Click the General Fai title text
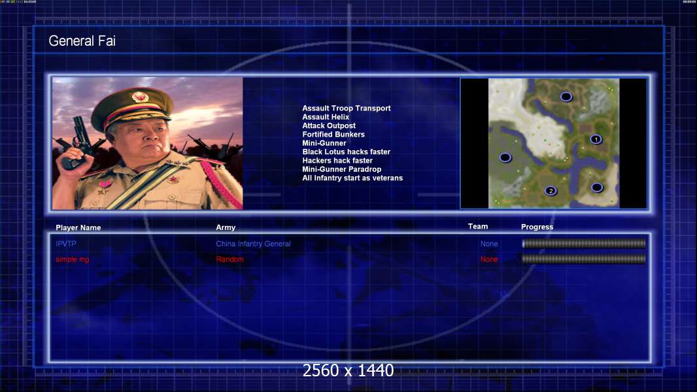The image size is (697, 392). [82, 41]
